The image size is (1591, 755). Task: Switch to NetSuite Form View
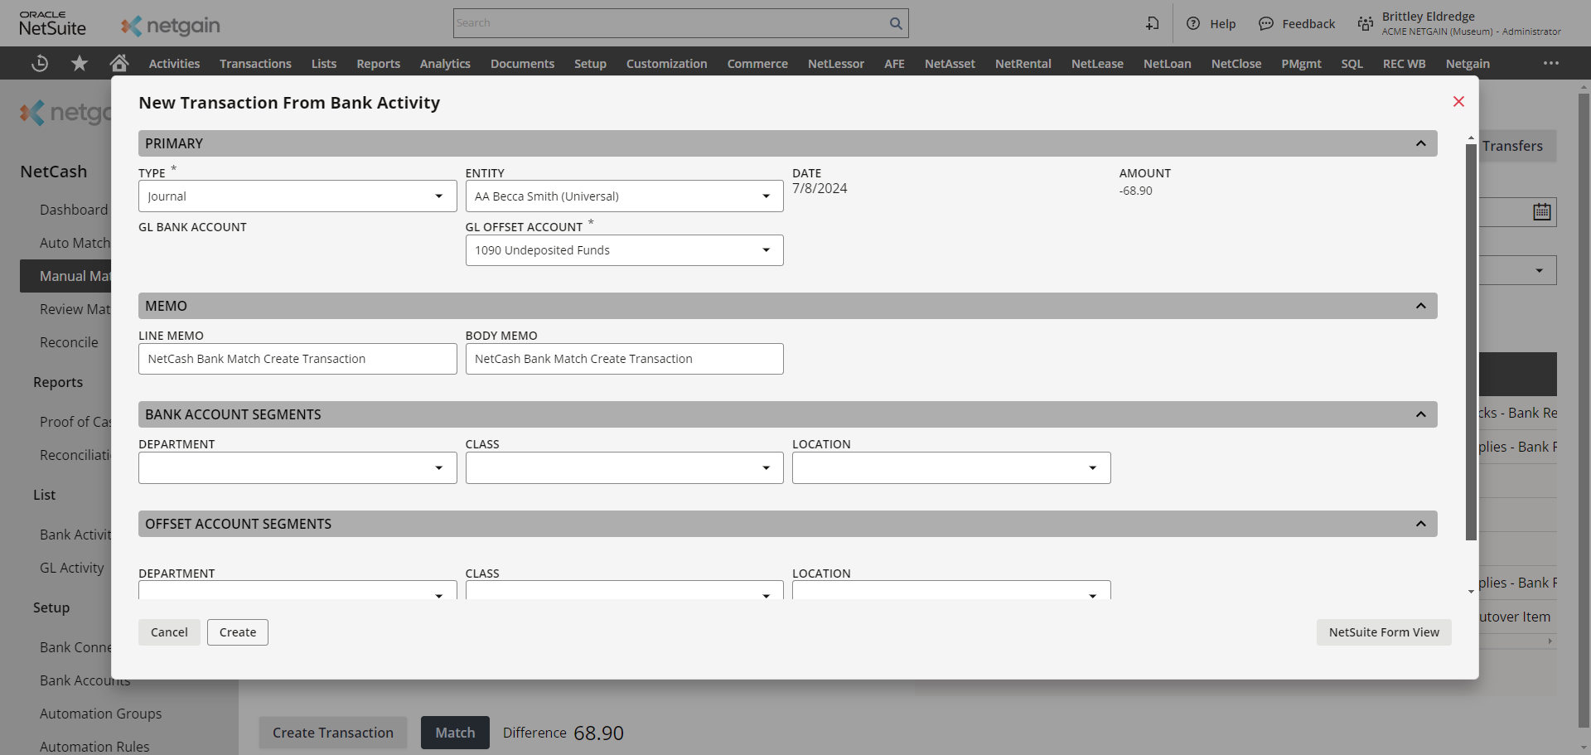(x=1383, y=632)
